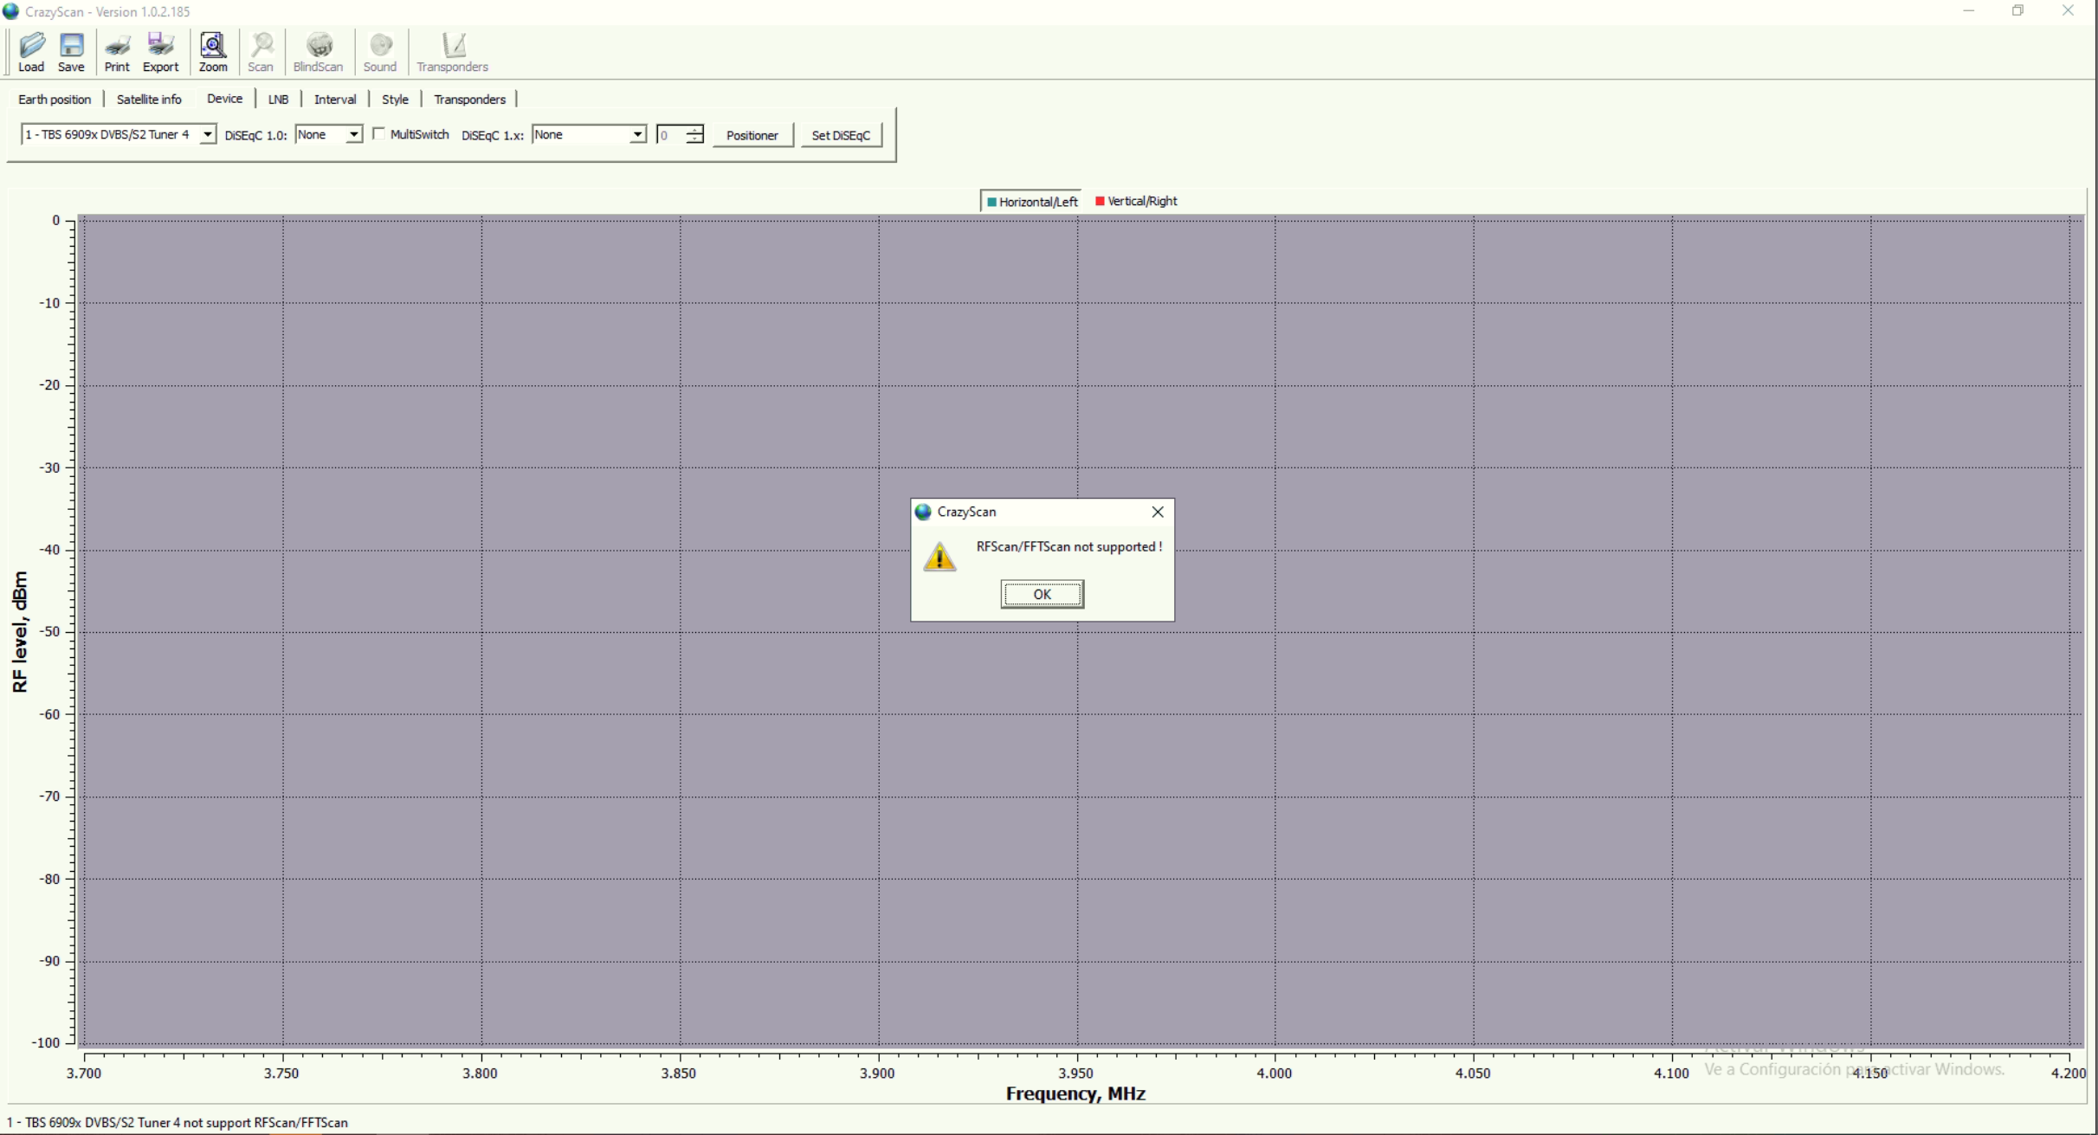
Task: Increase the DiSEqC number stepper
Action: (694, 130)
